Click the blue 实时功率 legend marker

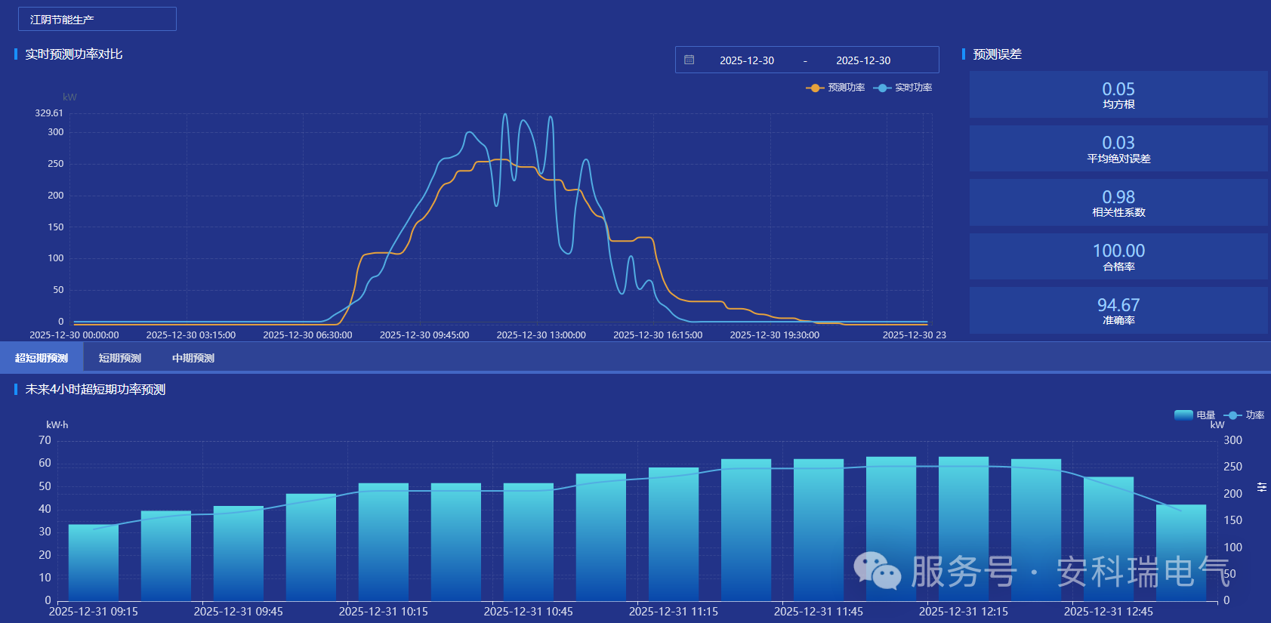coord(881,88)
